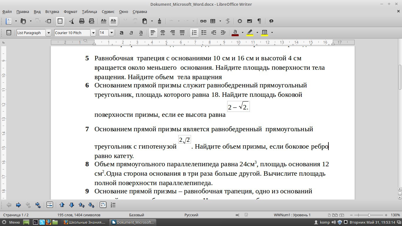The image size is (402, 226).
Task: Click the zoom slider in status bar
Action: (x=369, y=215)
